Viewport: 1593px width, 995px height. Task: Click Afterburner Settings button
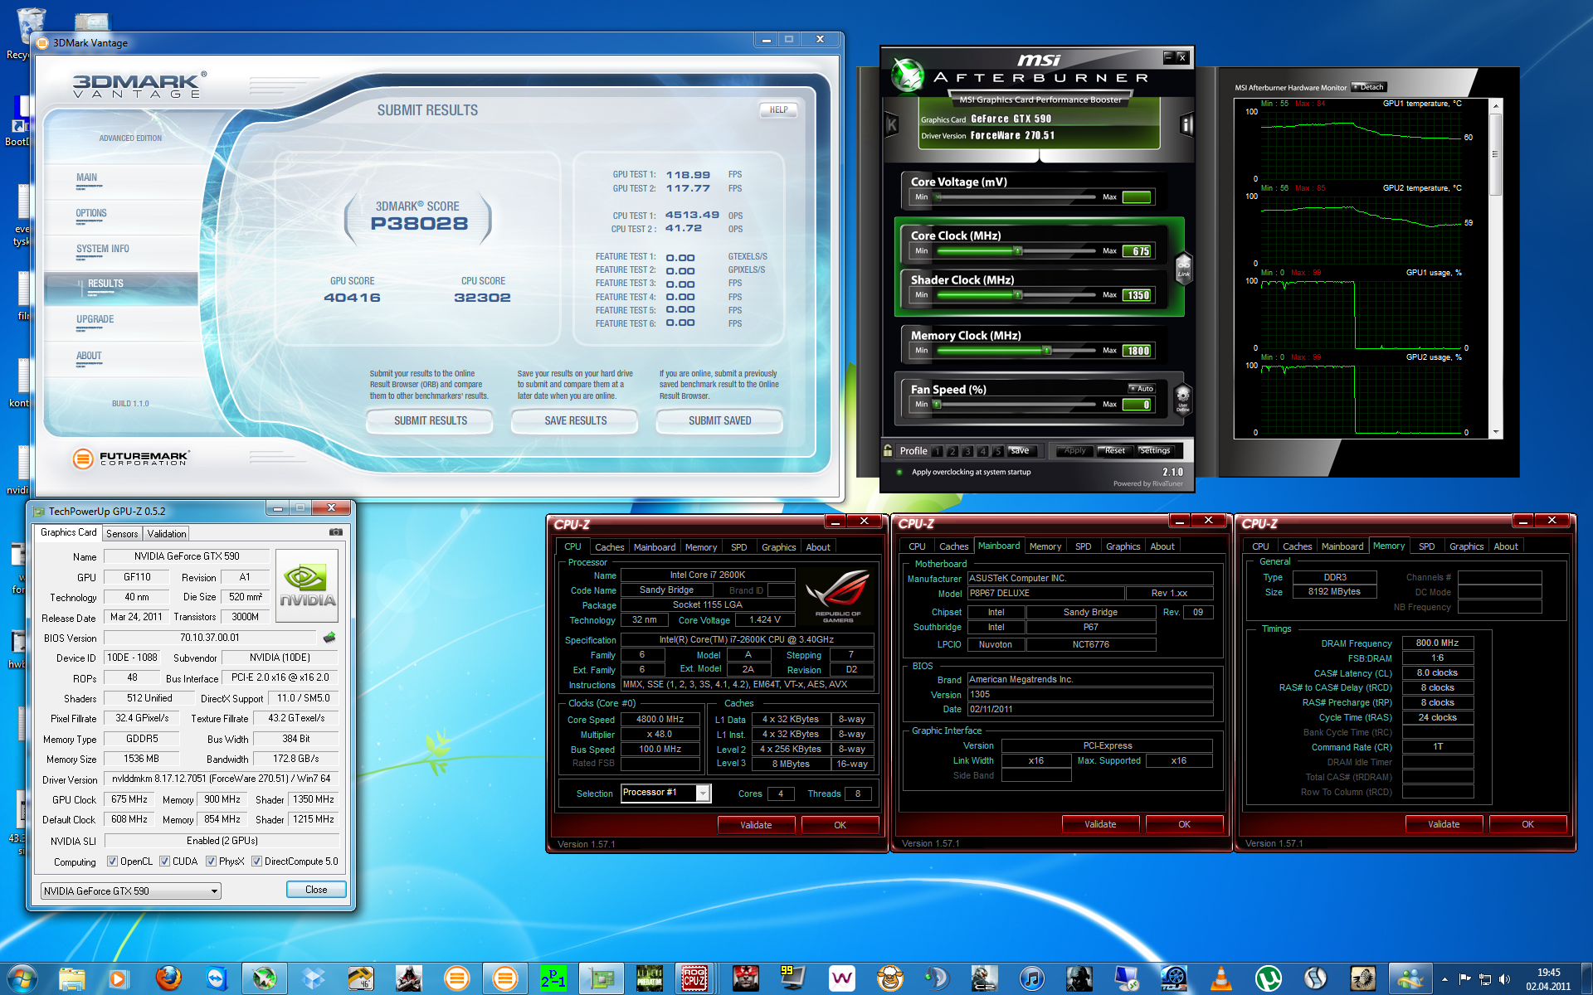(1154, 451)
